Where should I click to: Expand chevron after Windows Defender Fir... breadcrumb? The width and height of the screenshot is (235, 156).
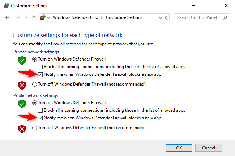point(102,17)
